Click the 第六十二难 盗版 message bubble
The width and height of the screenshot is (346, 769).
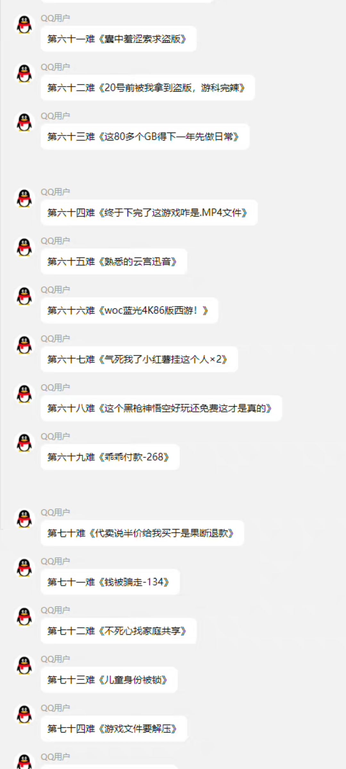tap(148, 87)
